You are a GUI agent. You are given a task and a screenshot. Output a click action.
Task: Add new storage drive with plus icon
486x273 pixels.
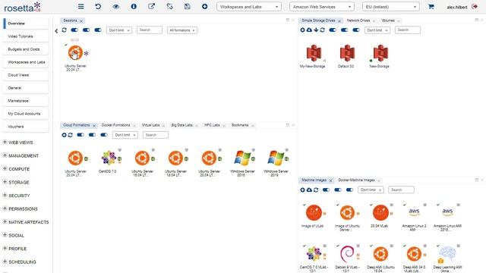point(302,30)
